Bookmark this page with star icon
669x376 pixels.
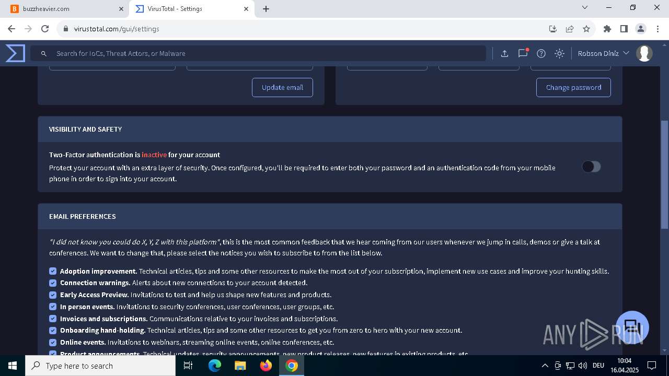coord(586,29)
